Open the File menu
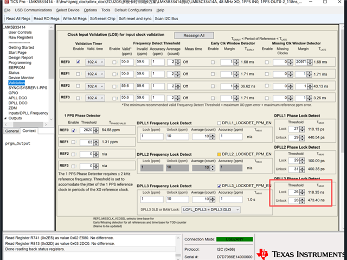Viewport: 347px width, 260px height. 7,10
